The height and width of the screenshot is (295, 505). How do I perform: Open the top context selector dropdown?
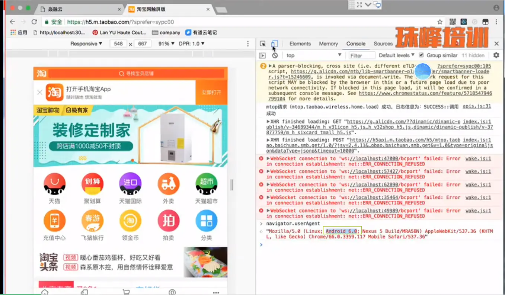(314, 55)
